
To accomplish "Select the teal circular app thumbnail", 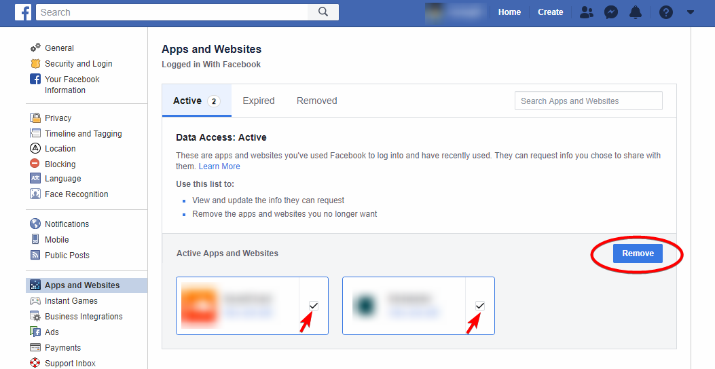I will (x=365, y=306).
